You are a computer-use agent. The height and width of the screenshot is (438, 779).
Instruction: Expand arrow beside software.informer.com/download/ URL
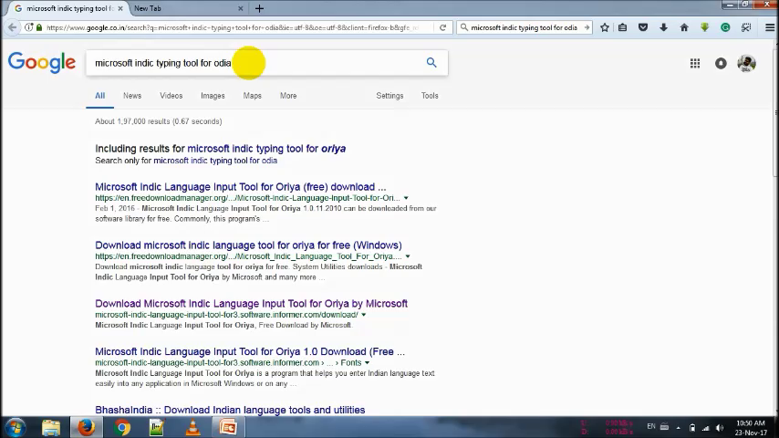[364, 315]
